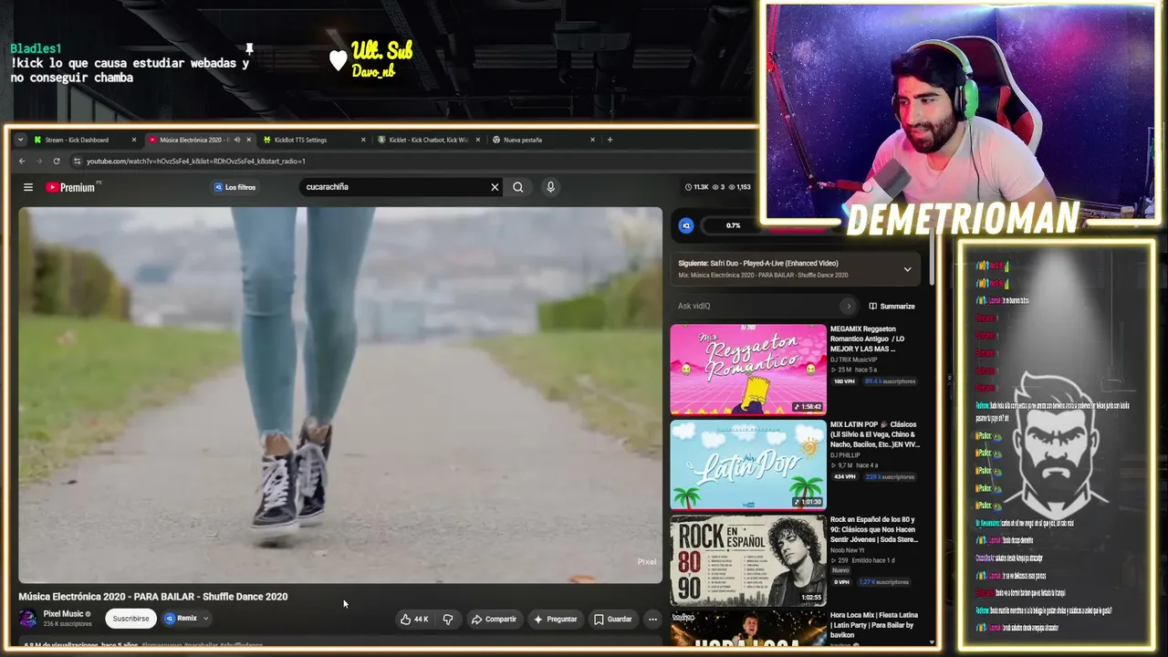1168x657 pixels.
Task: Click the 11.3K vidIQ stats counter
Action: coord(696,187)
